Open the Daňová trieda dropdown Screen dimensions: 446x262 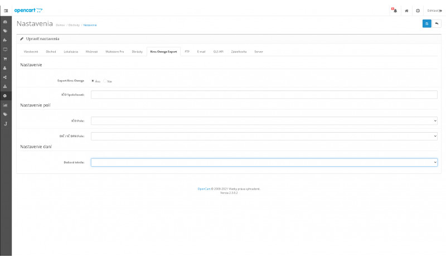(264, 162)
